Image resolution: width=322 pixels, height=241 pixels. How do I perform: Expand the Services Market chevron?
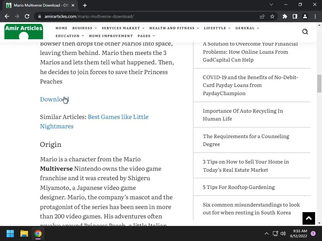[143, 28]
